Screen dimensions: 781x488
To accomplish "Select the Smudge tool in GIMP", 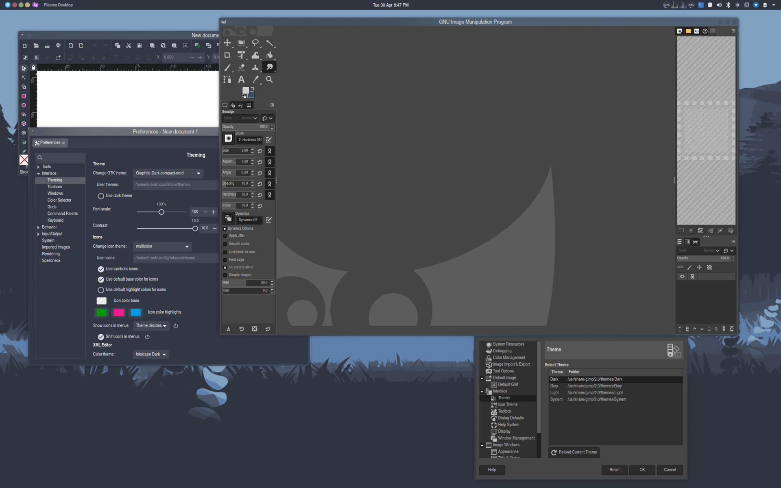I will [x=269, y=68].
